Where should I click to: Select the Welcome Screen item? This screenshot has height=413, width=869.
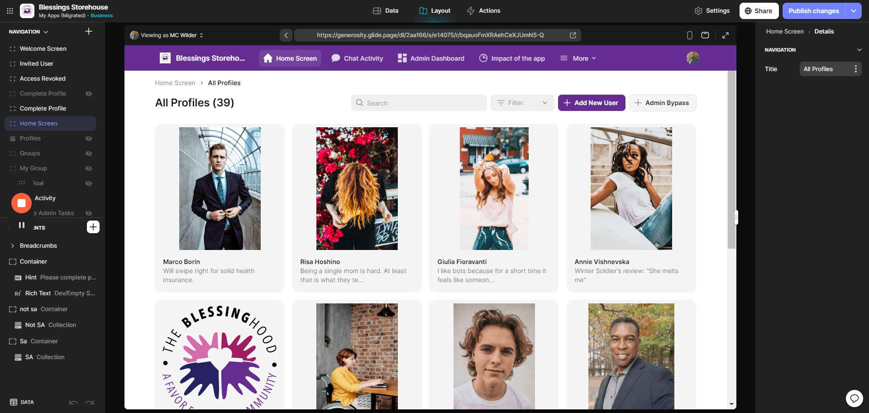pyautogui.click(x=50, y=49)
